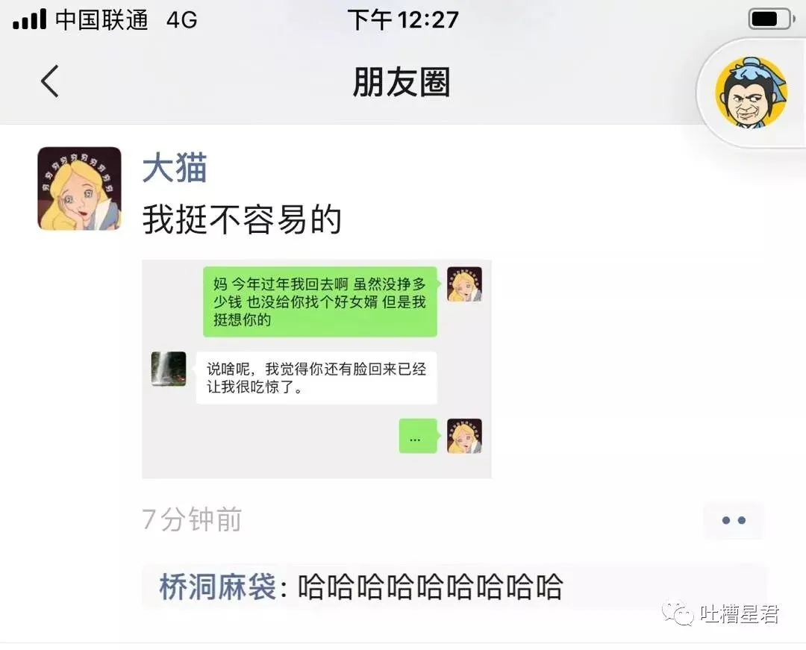
Task: Tap the two-dot comment/like button
Action: 734,520
